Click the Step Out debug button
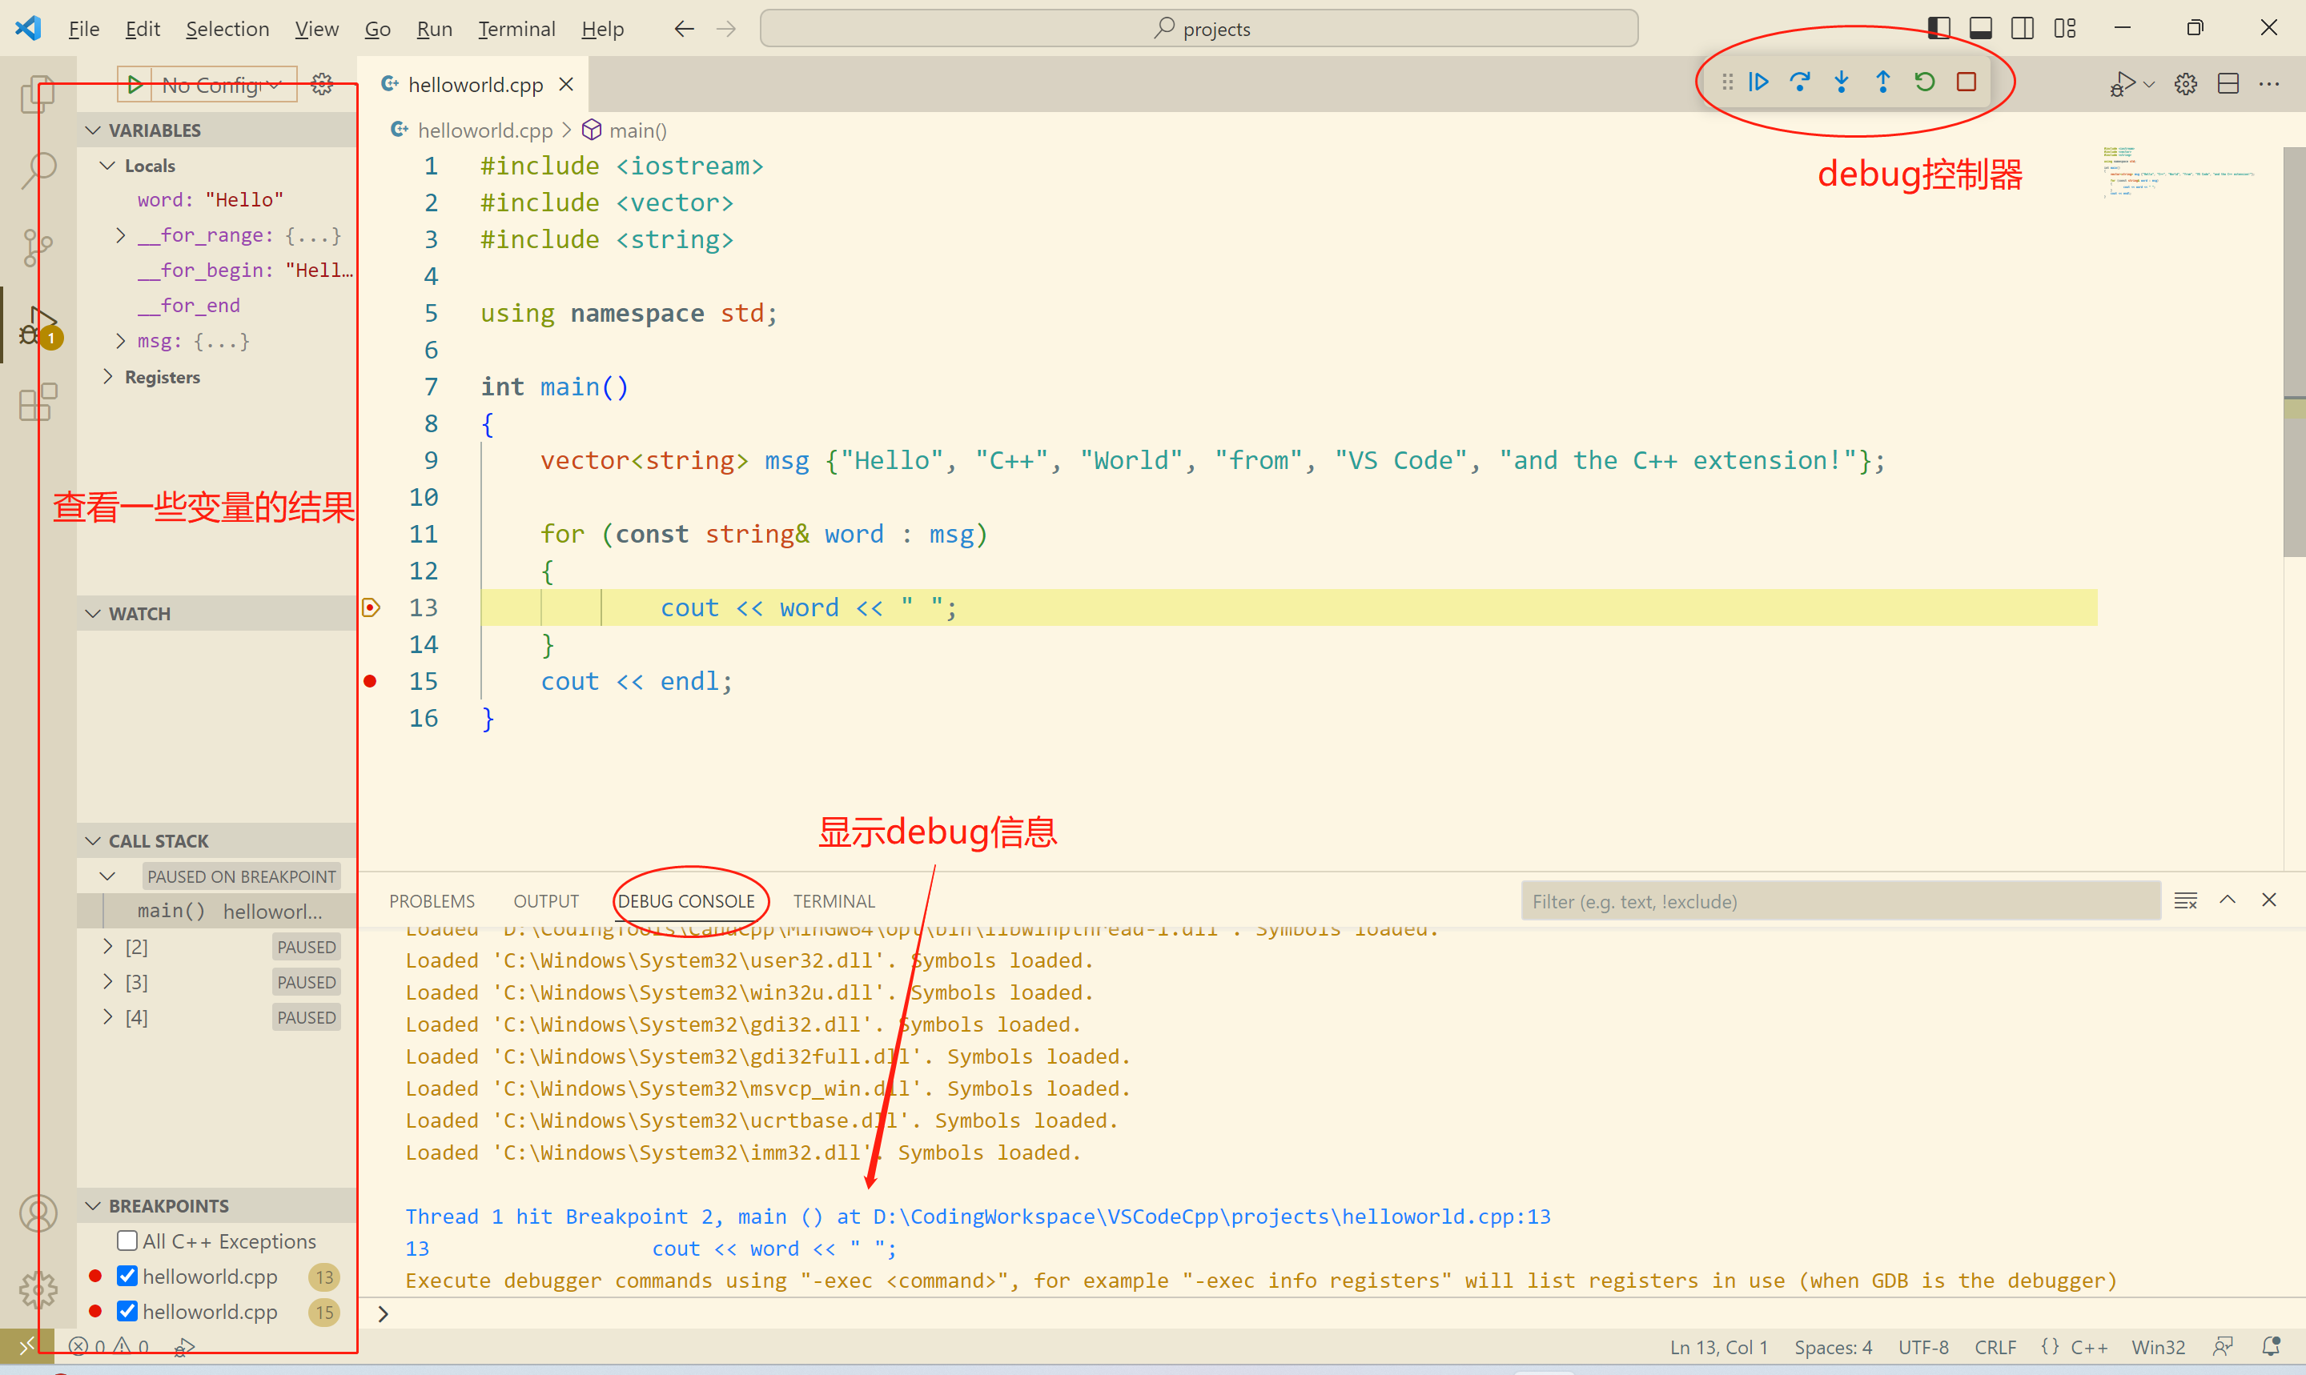Image resolution: width=2306 pixels, height=1375 pixels. (x=1882, y=82)
